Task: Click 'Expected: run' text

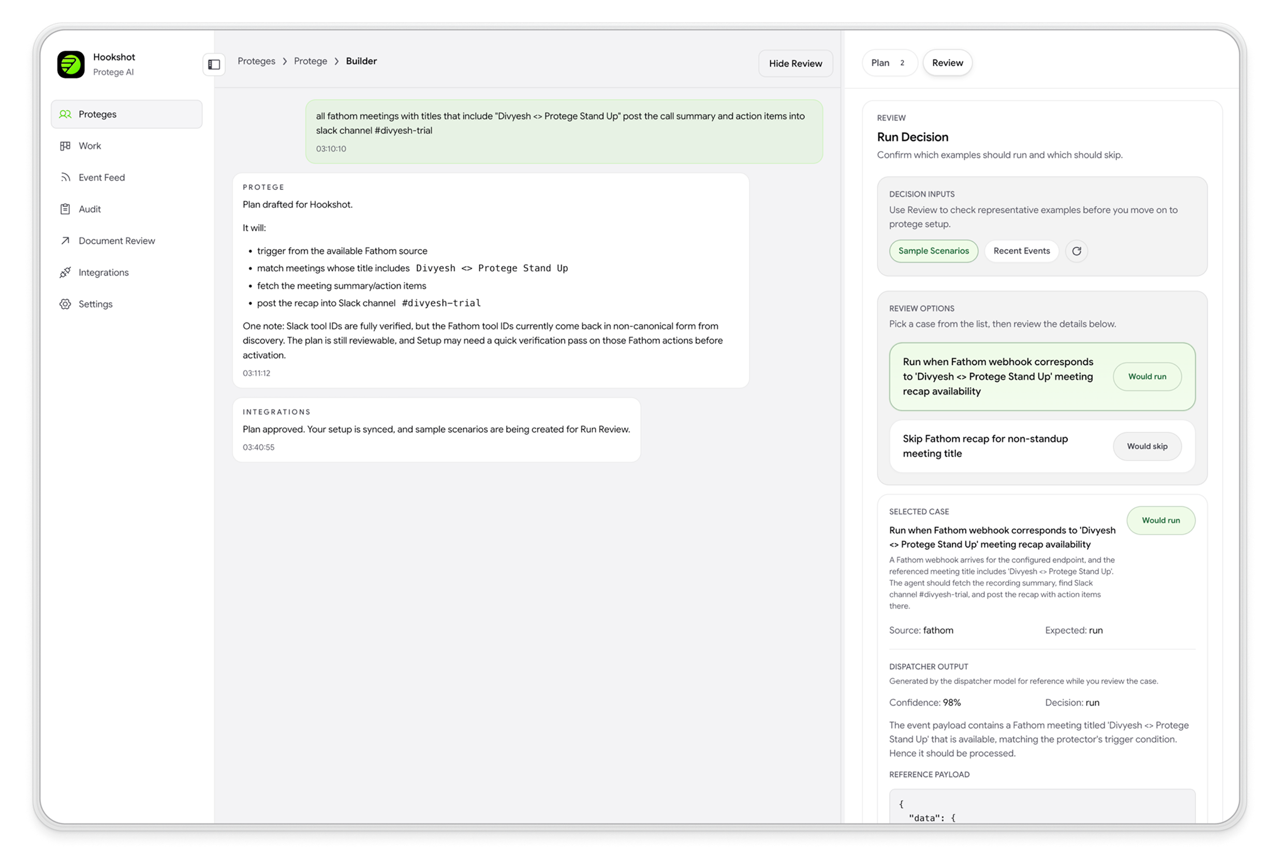Action: click(x=1073, y=630)
